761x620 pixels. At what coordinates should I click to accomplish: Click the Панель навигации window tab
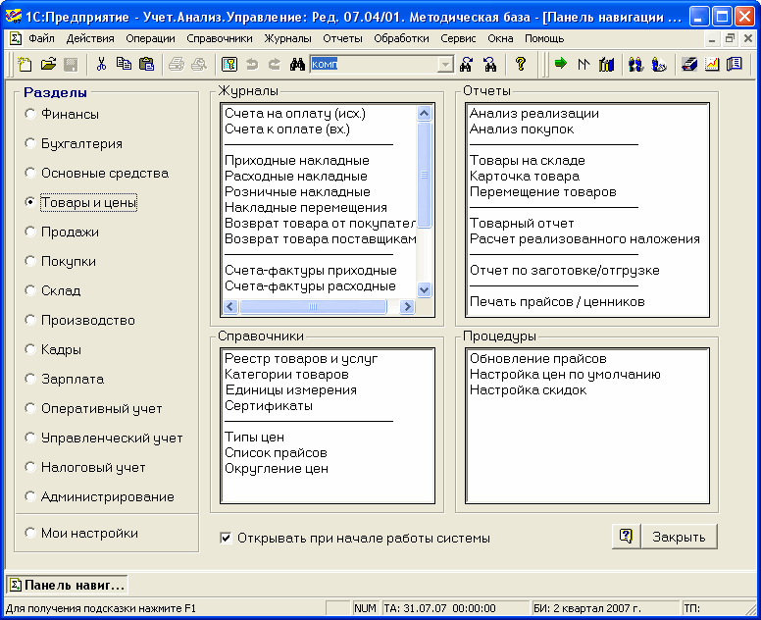click(67, 585)
